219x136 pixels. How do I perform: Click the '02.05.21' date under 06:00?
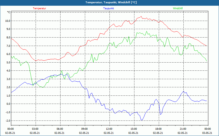(x=59, y=133)
